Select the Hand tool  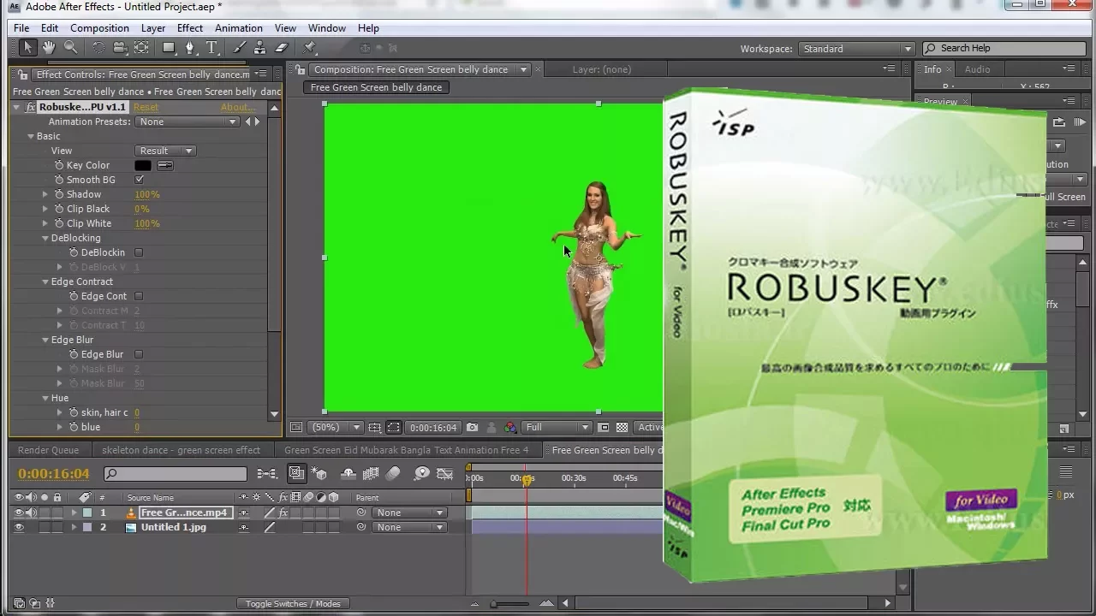[49, 48]
